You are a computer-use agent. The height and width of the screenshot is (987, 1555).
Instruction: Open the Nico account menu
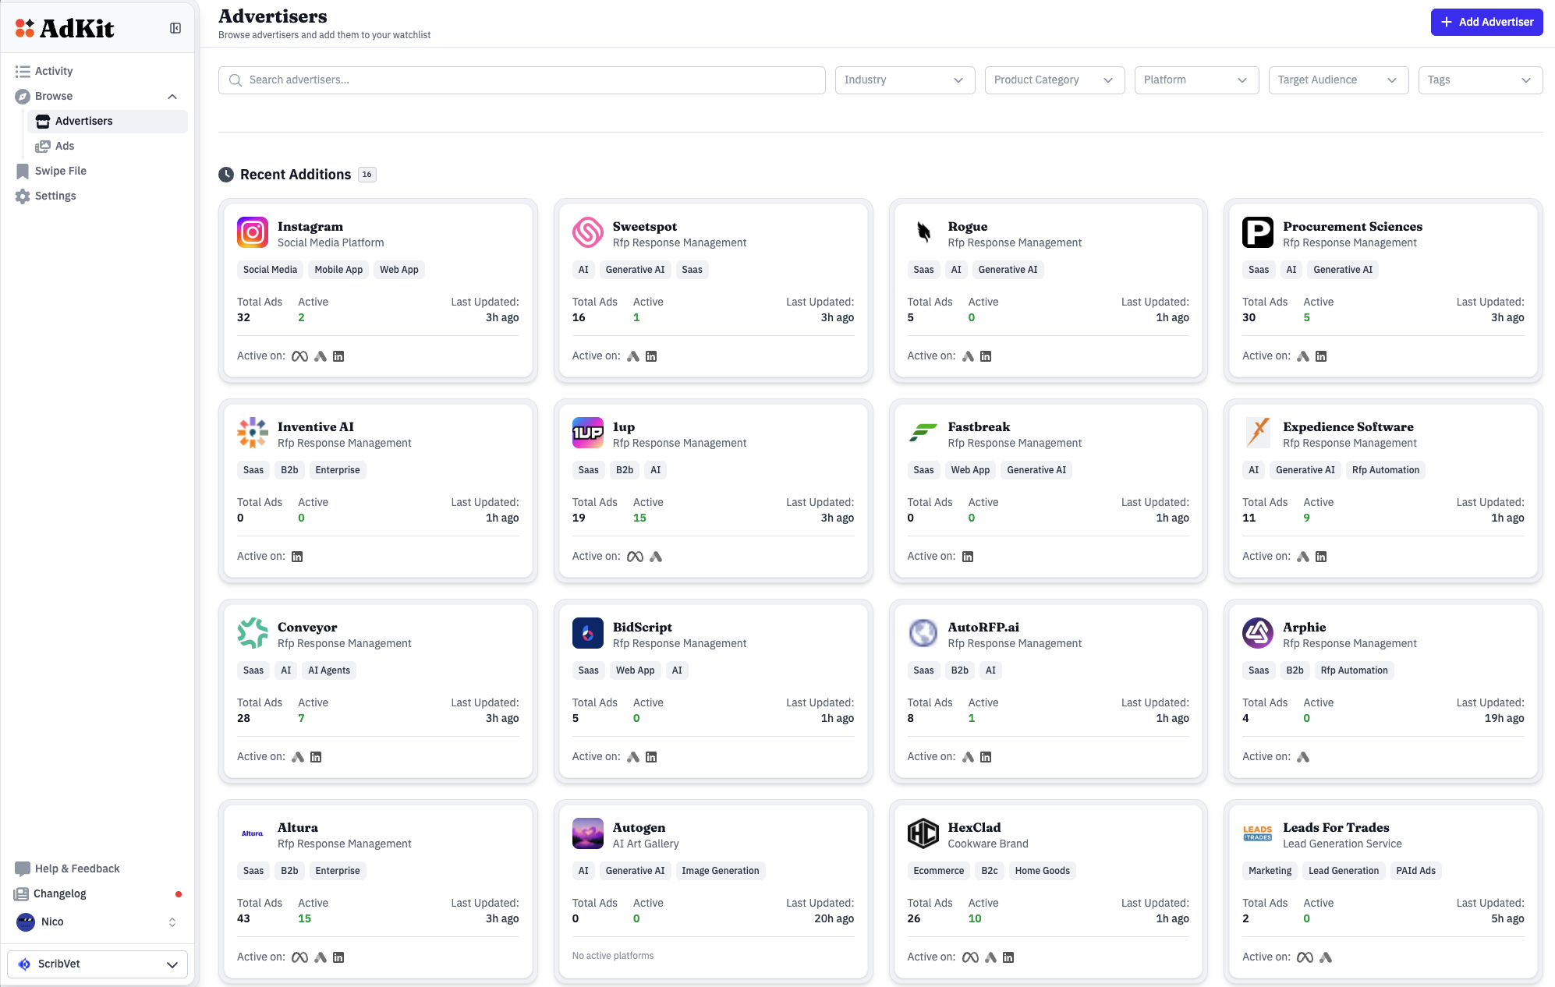tap(53, 922)
